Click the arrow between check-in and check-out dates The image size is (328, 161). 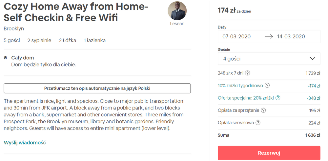click(x=269, y=37)
